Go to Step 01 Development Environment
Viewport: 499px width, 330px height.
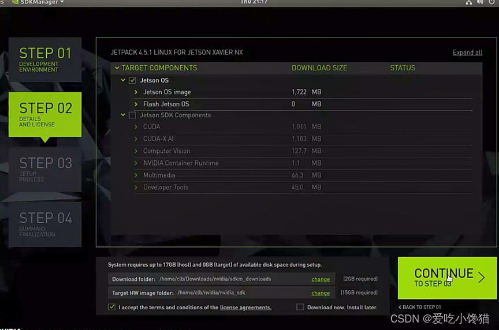pos(45,59)
